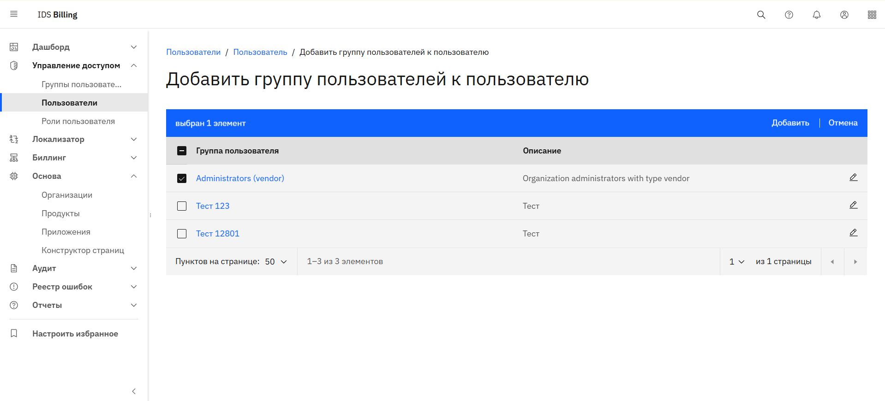Toggle the select-all header checkbox
The width and height of the screenshot is (885, 401).
click(x=182, y=151)
